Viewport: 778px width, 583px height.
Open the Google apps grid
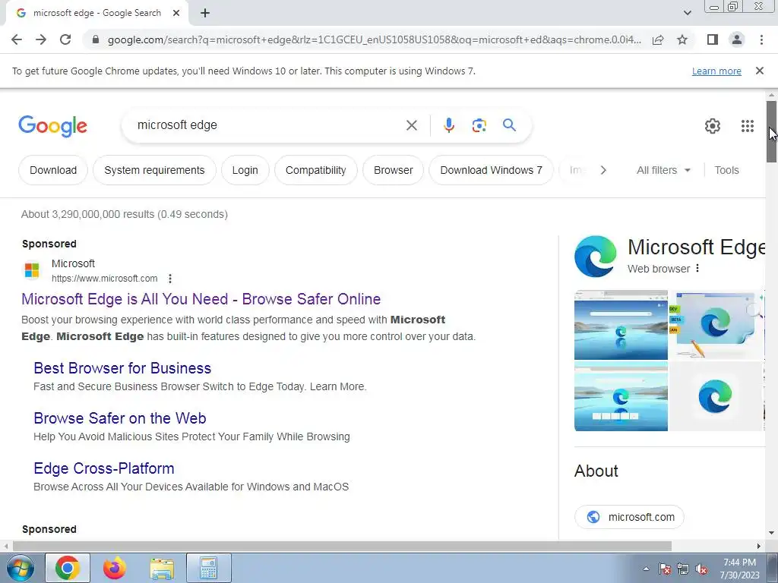point(748,126)
